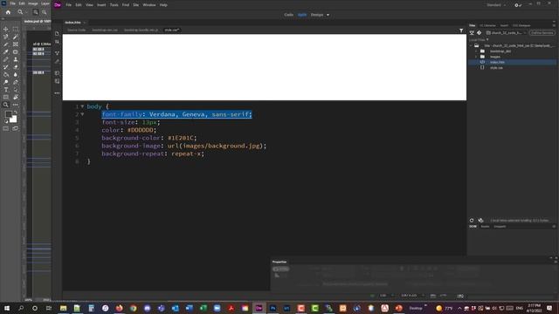Click the Dreamweaver sync settings icon in title bar
559x314 pixels.
click(x=517, y=5)
